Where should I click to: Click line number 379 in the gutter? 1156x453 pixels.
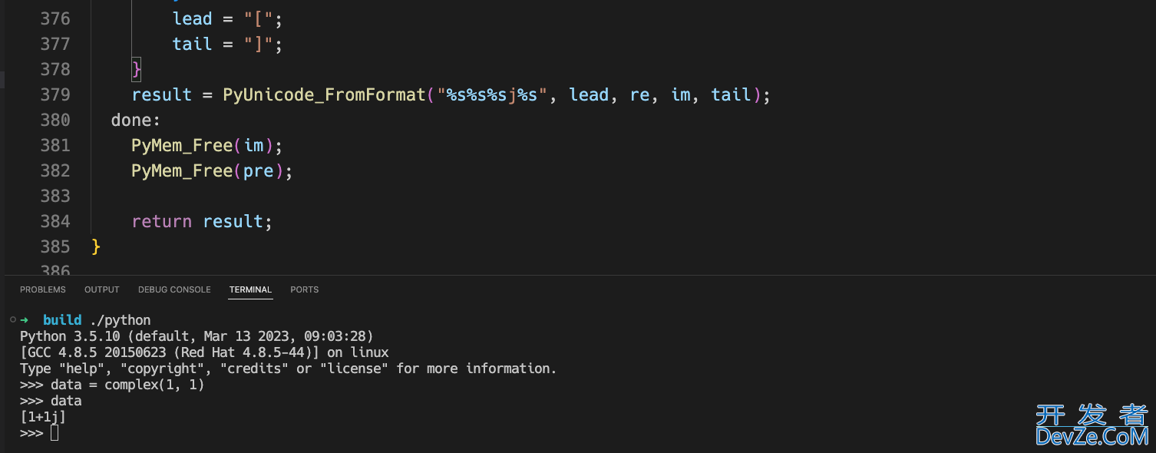(54, 94)
